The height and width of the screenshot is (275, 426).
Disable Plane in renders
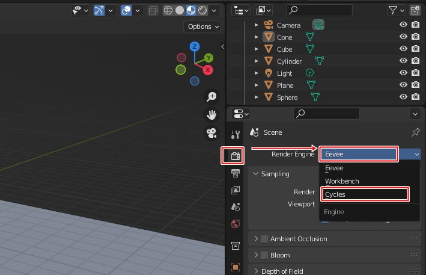pos(415,85)
